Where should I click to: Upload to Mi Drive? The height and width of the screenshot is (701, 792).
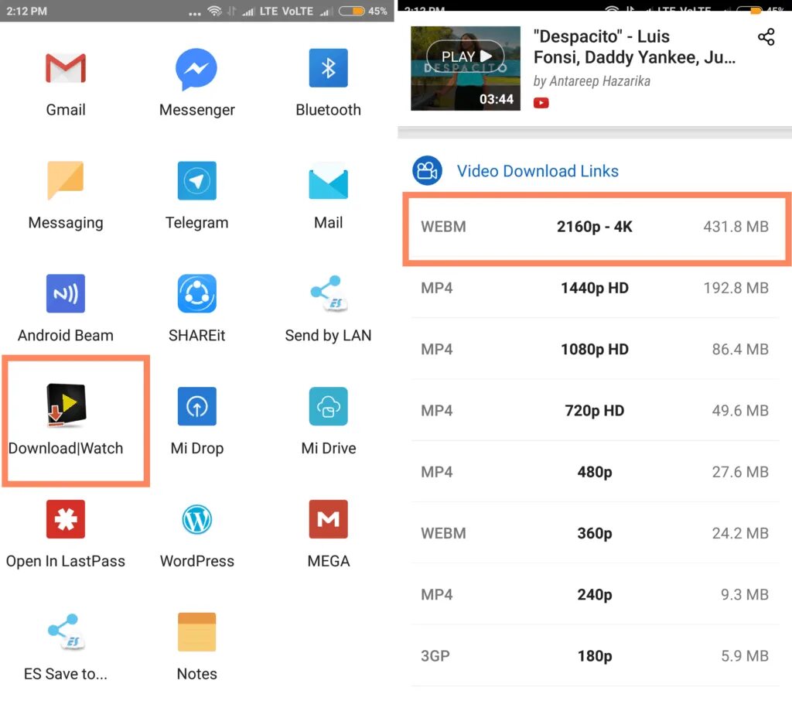[x=328, y=406]
